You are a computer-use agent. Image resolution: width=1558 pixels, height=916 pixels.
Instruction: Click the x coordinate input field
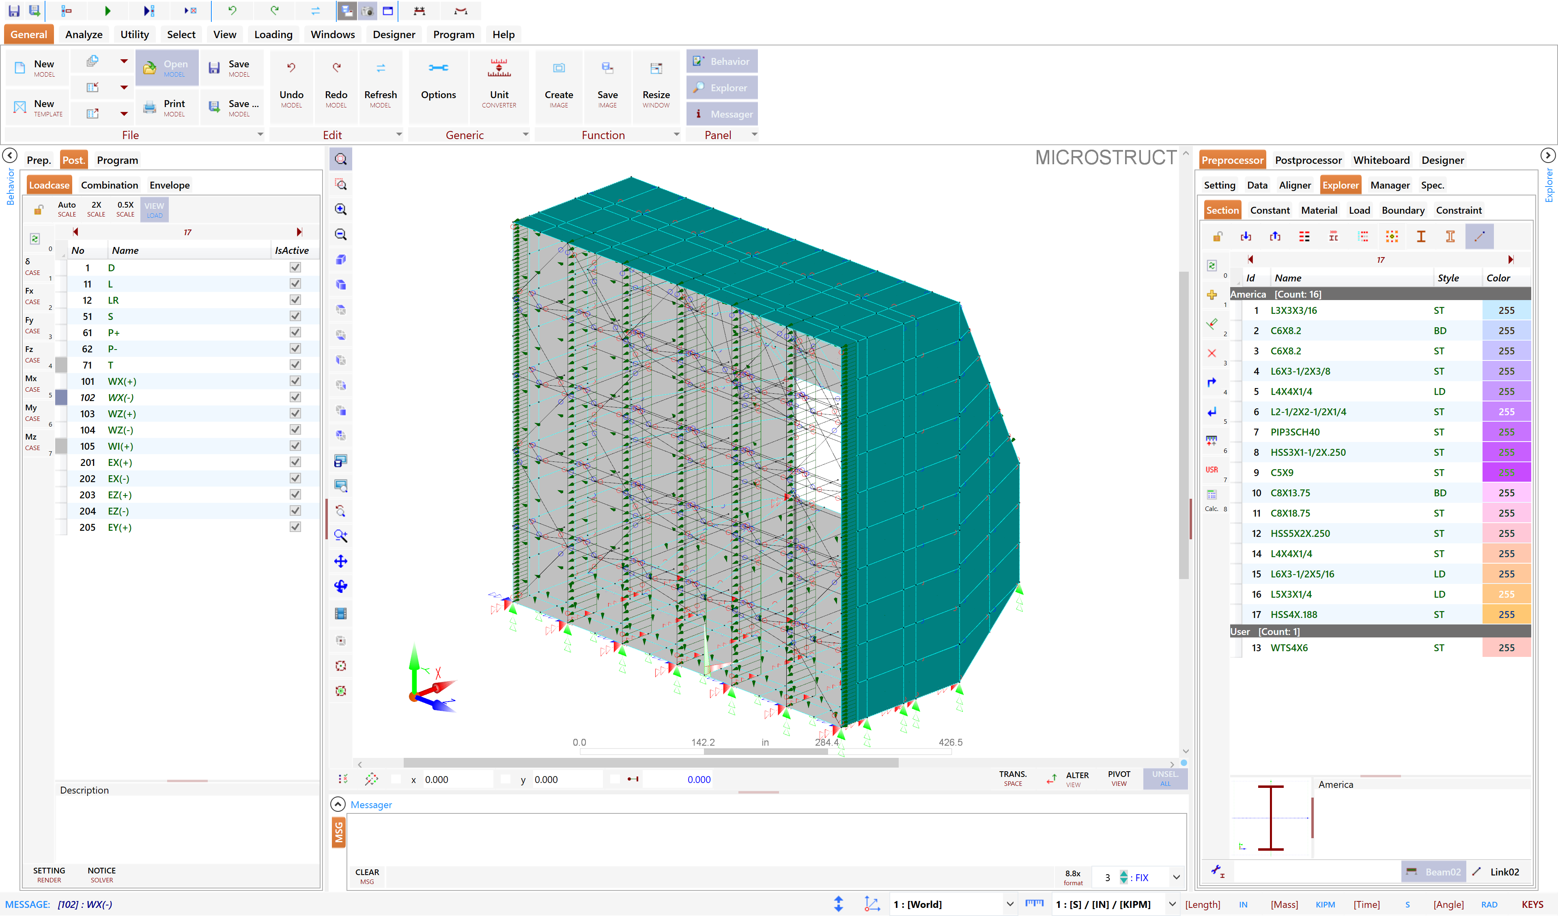point(458,779)
